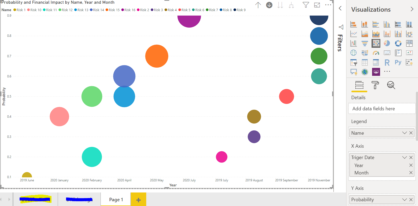Select the 123 card visualization
Viewport: 418px width, 206px height.
pyautogui.click(x=387, y=53)
